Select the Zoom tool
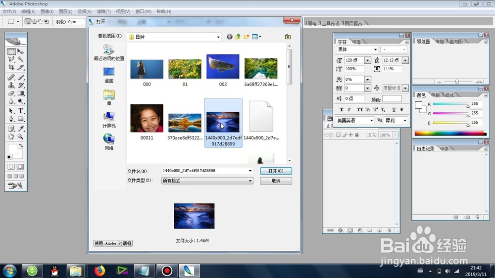 click(21, 137)
